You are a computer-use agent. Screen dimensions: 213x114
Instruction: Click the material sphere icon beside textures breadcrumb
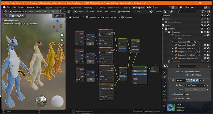click(122, 17)
